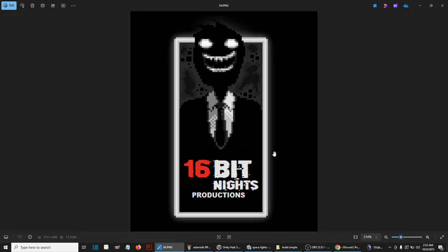This screenshot has height=252, width=448.
Task: Enter full screen with the expand icon
Action: pos(442,237)
